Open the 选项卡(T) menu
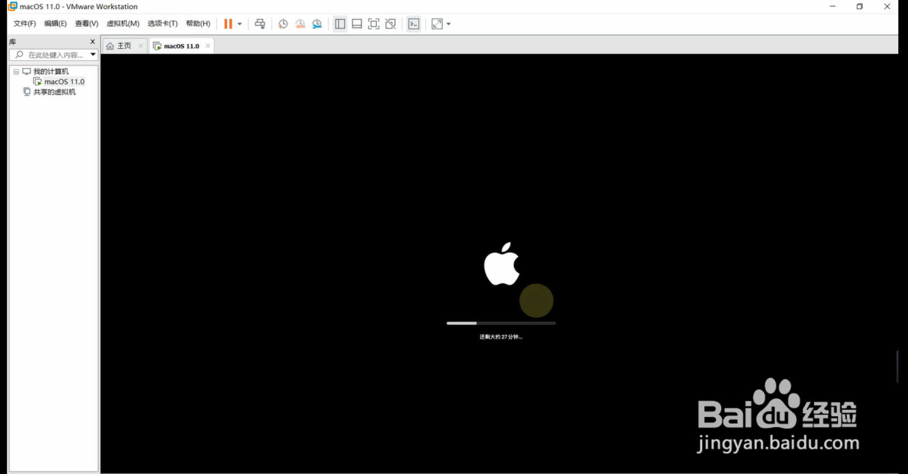The width and height of the screenshot is (908, 474). coord(163,24)
